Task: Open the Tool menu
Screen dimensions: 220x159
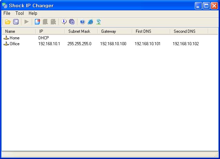Action: [20, 13]
